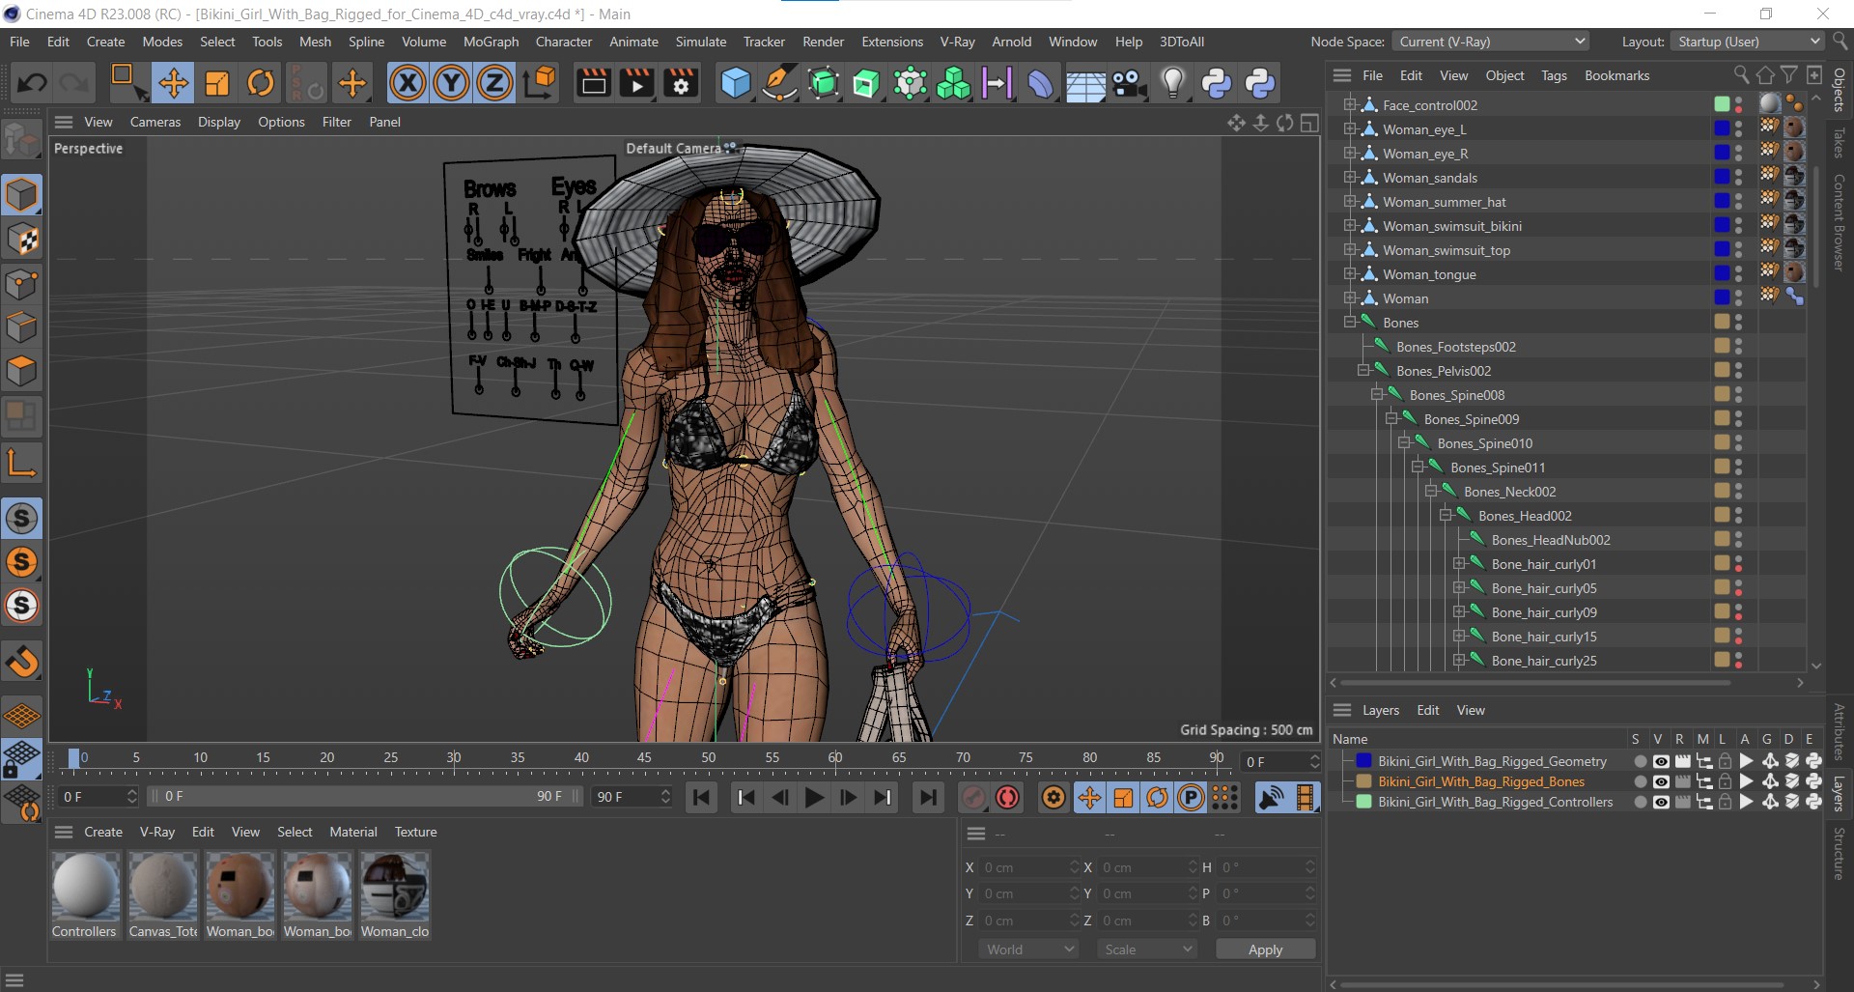The width and height of the screenshot is (1854, 992).
Task: Play the animation forward
Action: pyautogui.click(x=814, y=797)
